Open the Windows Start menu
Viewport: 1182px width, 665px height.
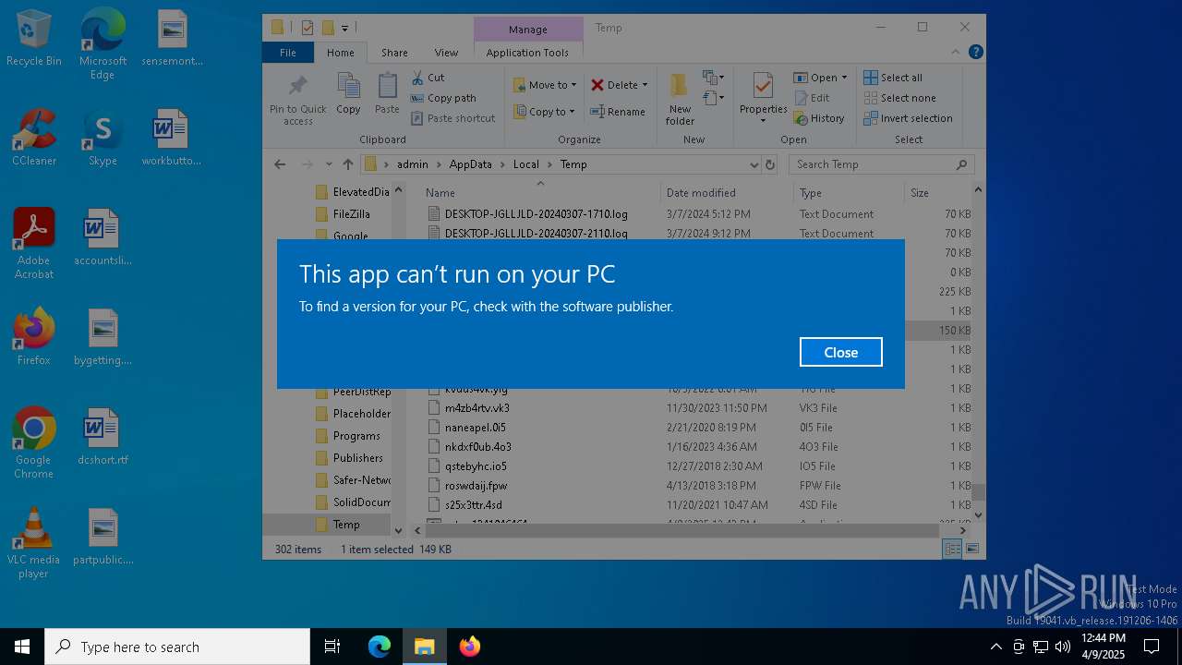pyautogui.click(x=22, y=647)
